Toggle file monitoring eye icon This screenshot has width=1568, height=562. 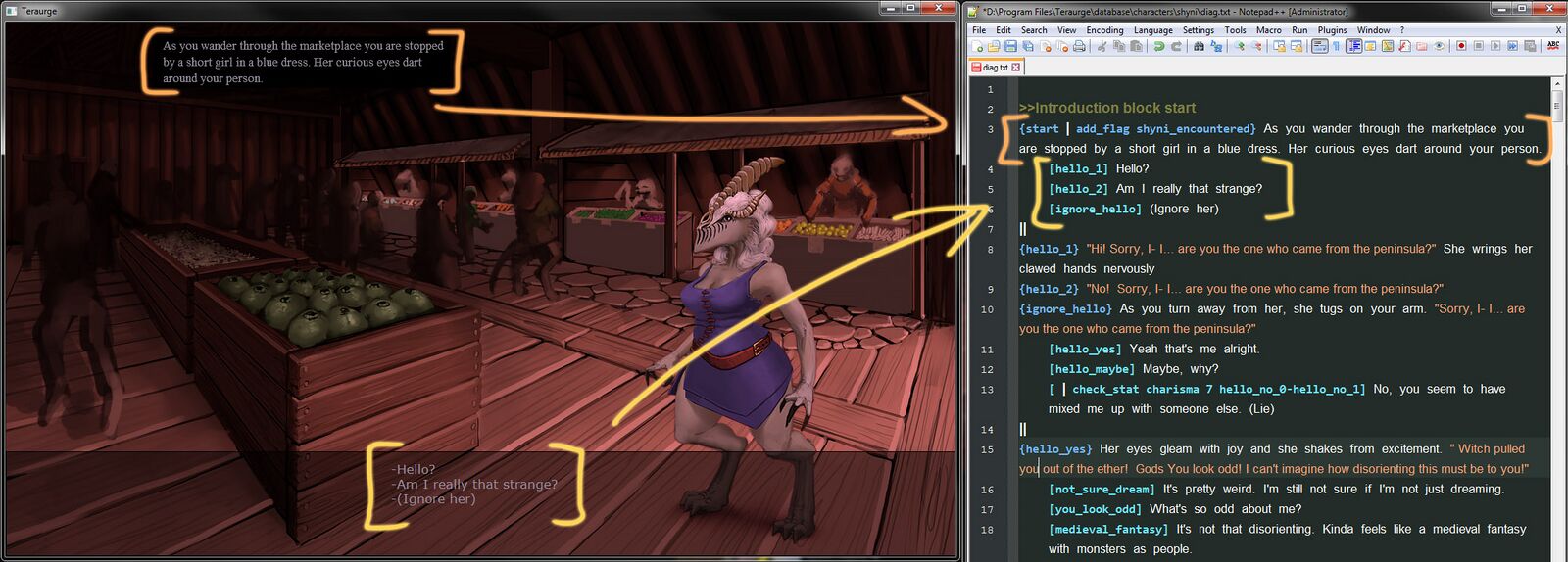[1439, 46]
